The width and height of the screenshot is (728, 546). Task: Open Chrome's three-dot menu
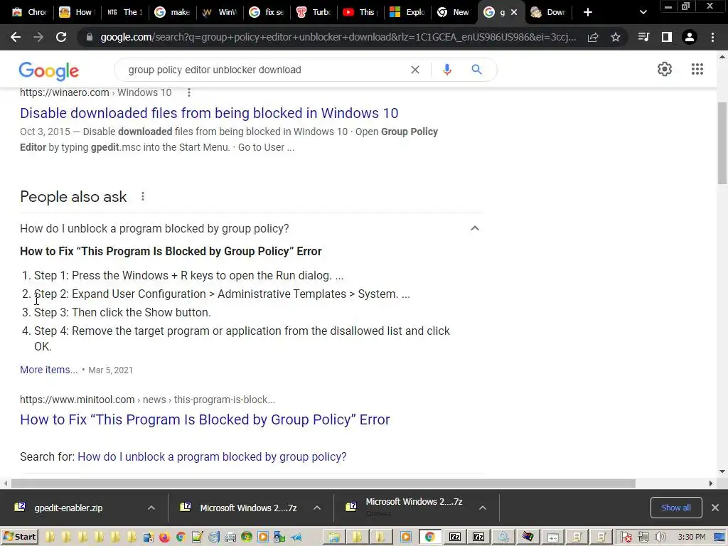pyautogui.click(x=712, y=37)
